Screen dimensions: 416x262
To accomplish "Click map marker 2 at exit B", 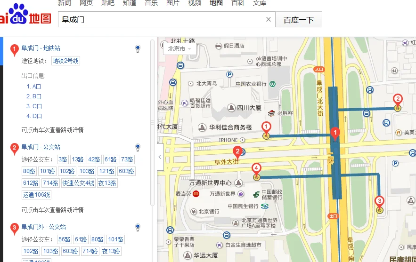I will pos(398,101).
